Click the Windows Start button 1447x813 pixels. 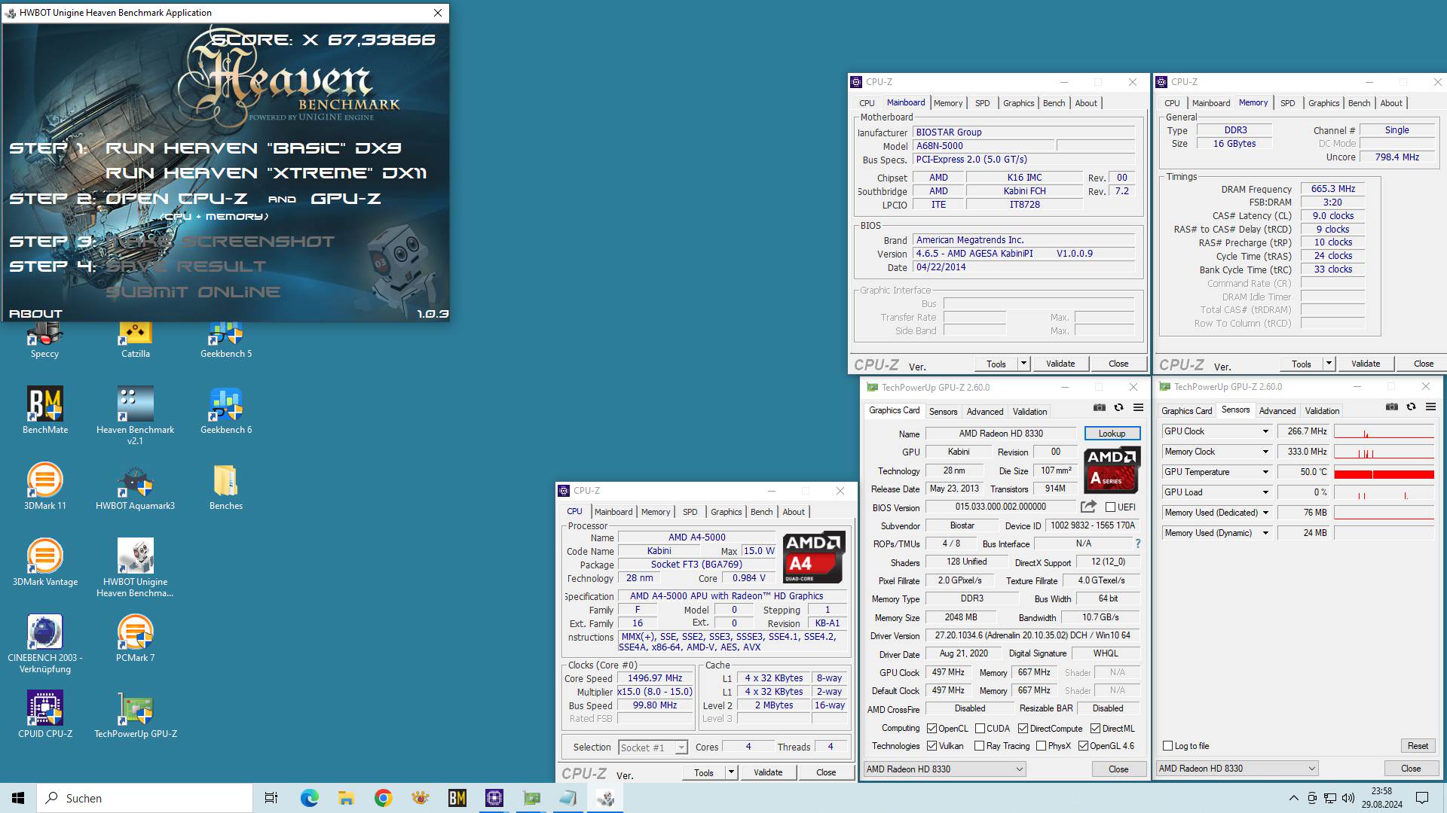pyautogui.click(x=18, y=798)
